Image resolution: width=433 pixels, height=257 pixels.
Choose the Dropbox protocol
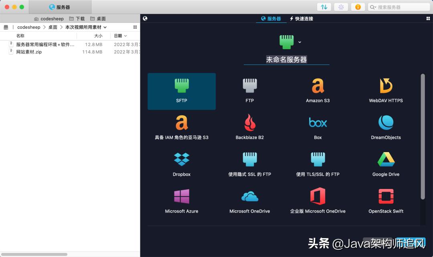[182, 164]
